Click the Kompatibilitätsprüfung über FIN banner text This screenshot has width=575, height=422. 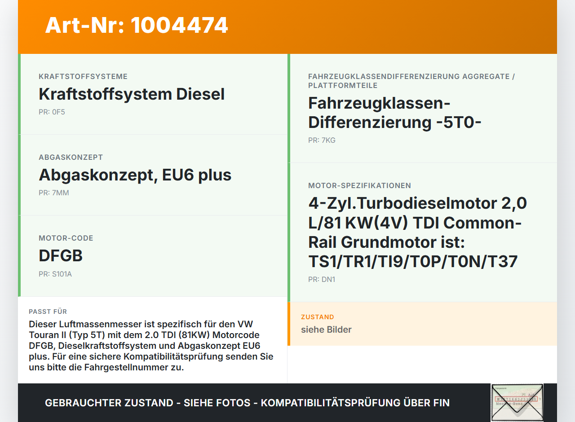click(x=247, y=403)
